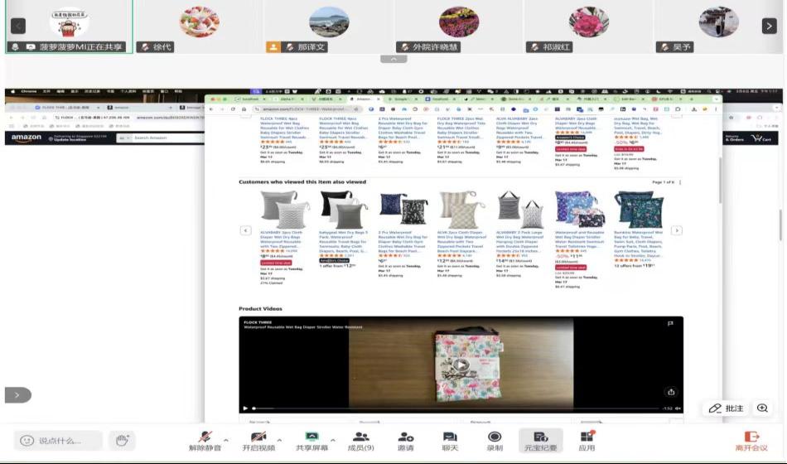This screenshot has height=464, width=787.
Task: Turn on camera with 开启视频
Action: pos(258,439)
